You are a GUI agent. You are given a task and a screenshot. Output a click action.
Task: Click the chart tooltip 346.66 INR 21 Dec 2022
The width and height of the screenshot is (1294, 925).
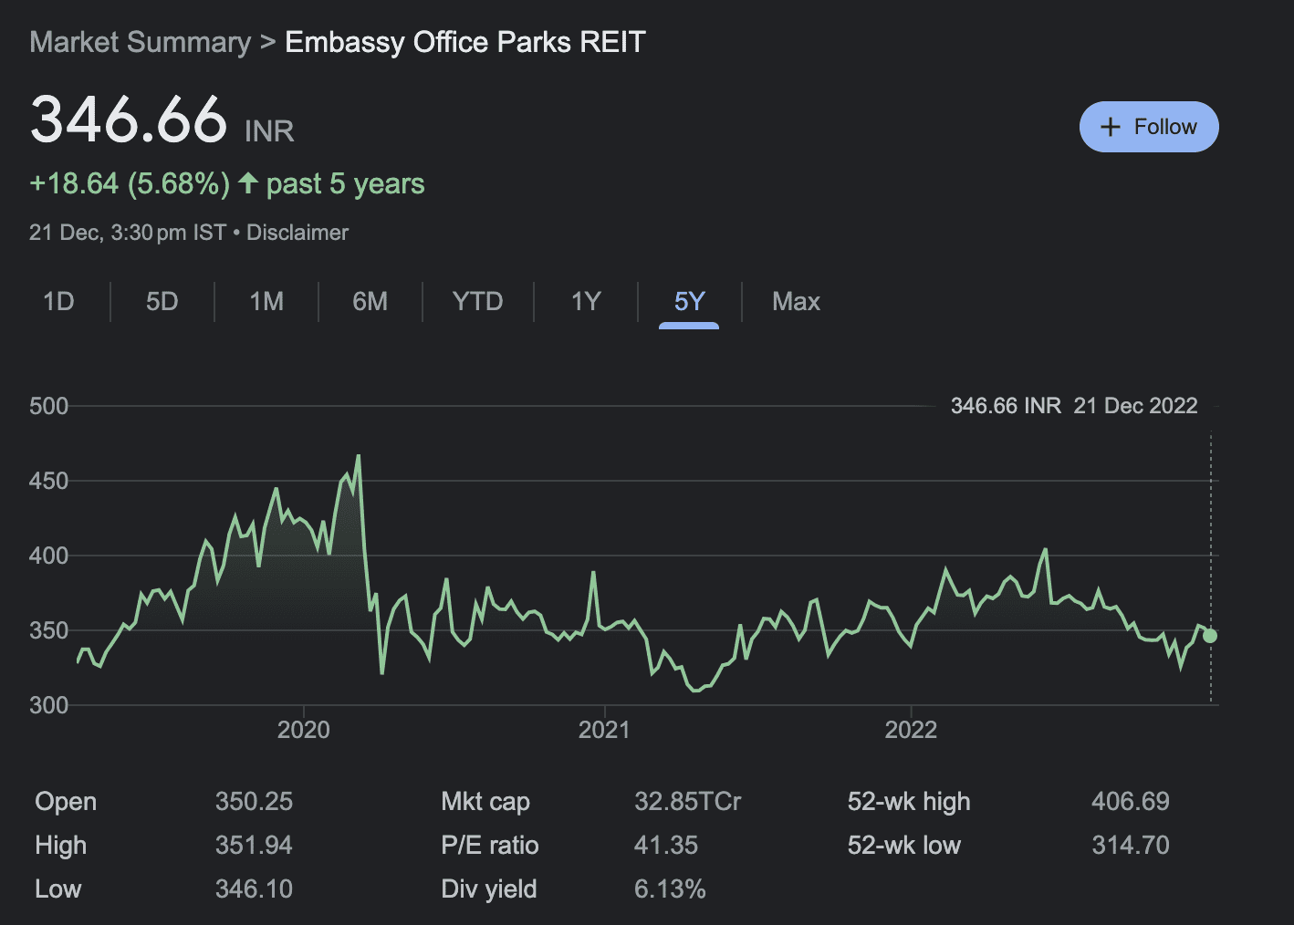[1074, 406]
